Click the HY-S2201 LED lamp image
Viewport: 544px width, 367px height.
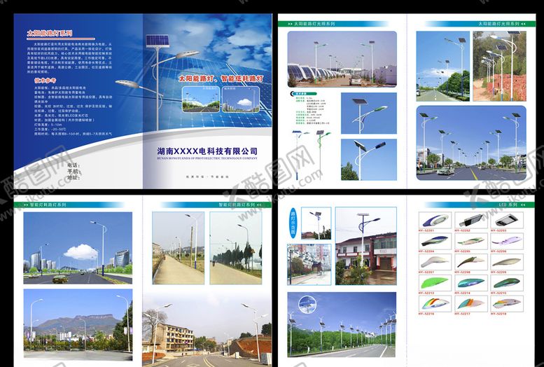point(433,221)
